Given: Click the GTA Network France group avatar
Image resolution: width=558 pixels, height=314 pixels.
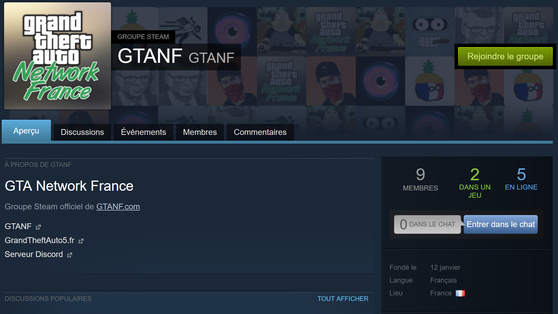Looking at the screenshot, I should [x=58, y=56].
